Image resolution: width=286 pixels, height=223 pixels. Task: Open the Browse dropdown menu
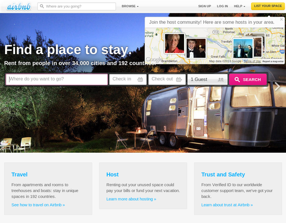pos(130,6)
